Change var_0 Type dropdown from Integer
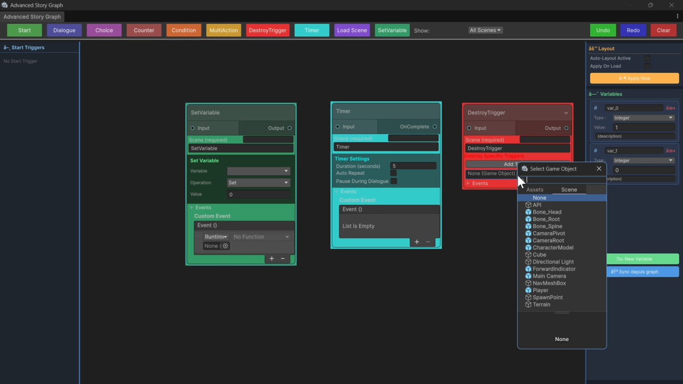Viewport: 683px width, 384px height. pyautogui.click(x=643, y=118)
